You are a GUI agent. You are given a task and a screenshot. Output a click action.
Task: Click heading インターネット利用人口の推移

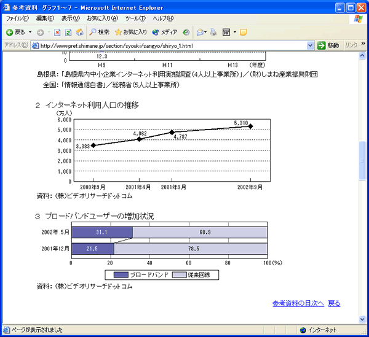click(x=92, y=105)
